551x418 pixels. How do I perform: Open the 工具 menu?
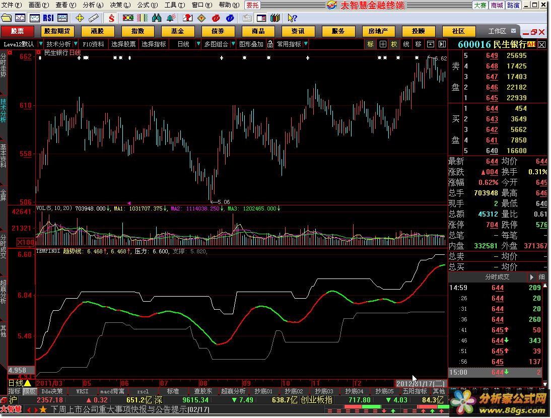coord(175,5)
